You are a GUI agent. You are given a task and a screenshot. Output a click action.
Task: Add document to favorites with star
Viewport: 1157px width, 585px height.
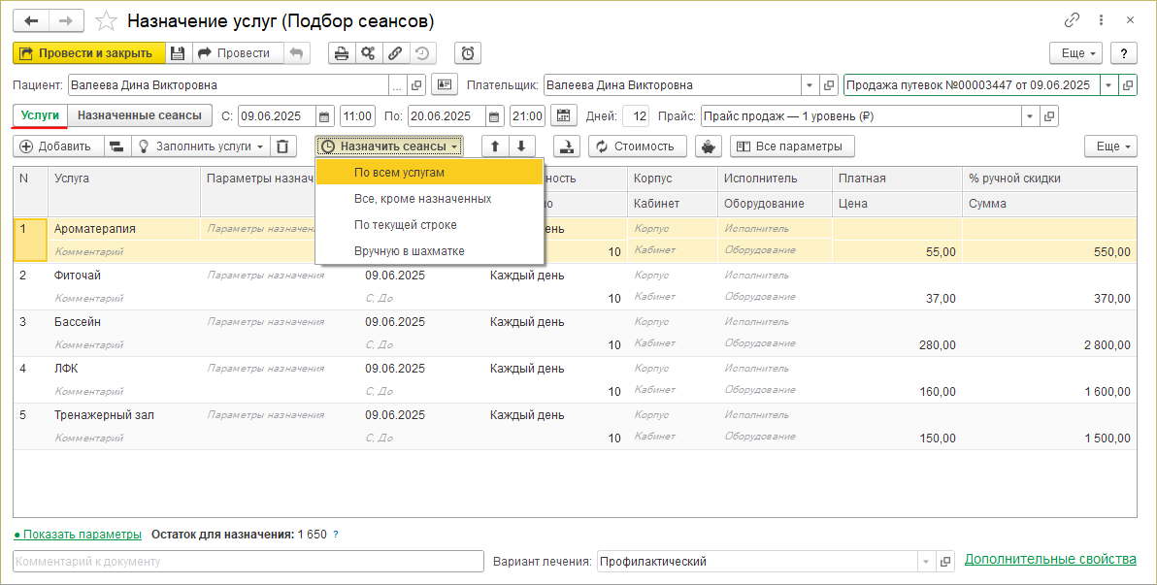pyautogui.click(x=108, y=20)
